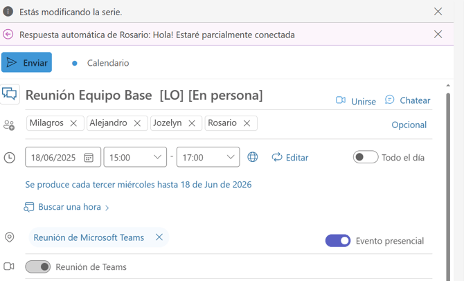Click Editar to change the recurrence
The image size is (464, 281).
[x=289, y=157]
